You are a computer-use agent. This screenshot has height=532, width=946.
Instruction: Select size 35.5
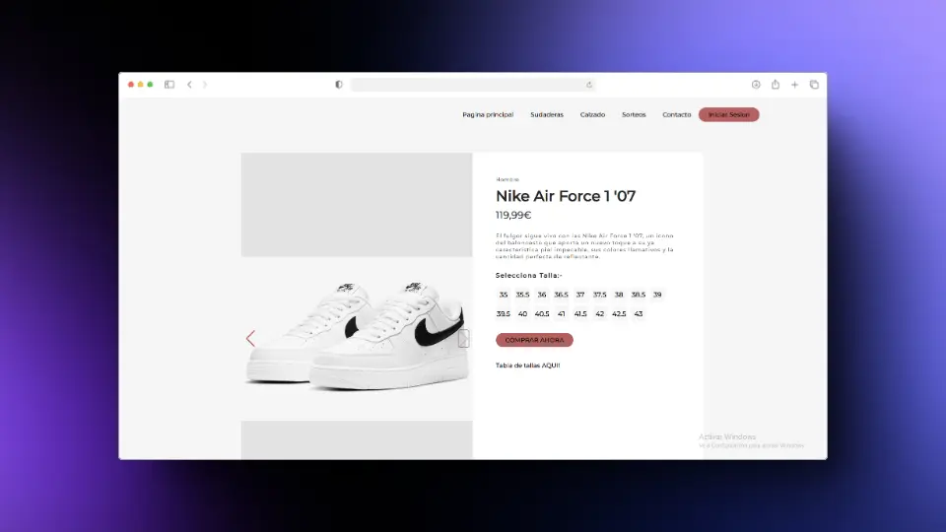(x=522, y=295)
